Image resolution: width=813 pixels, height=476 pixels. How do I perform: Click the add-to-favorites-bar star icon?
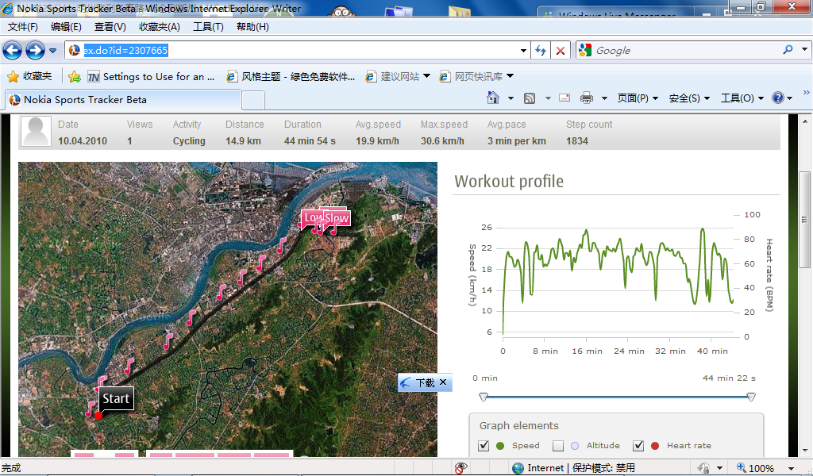coord(75,77)
